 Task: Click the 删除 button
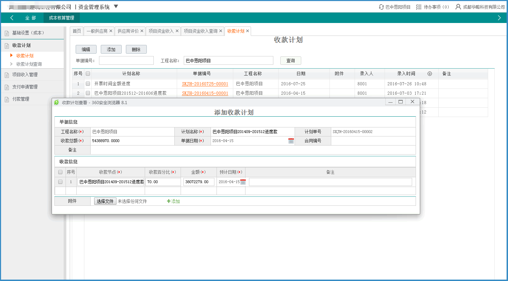[136, 49]
